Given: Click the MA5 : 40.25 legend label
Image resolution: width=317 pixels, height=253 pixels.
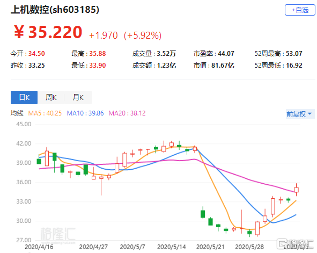Looking at the screenshot, I should (x=45, y=113).
